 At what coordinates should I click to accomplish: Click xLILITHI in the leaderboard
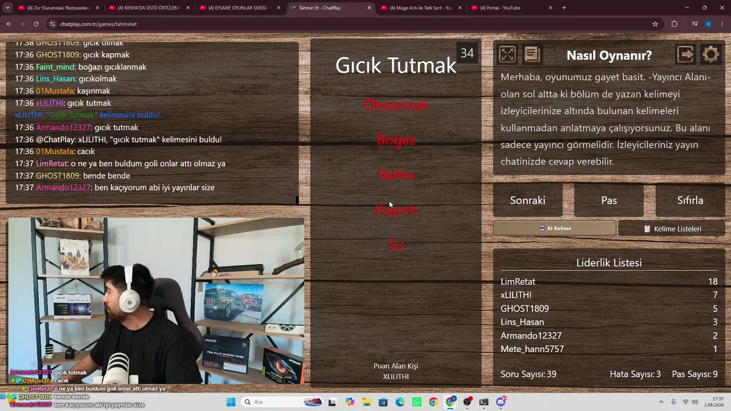(516, 295)
